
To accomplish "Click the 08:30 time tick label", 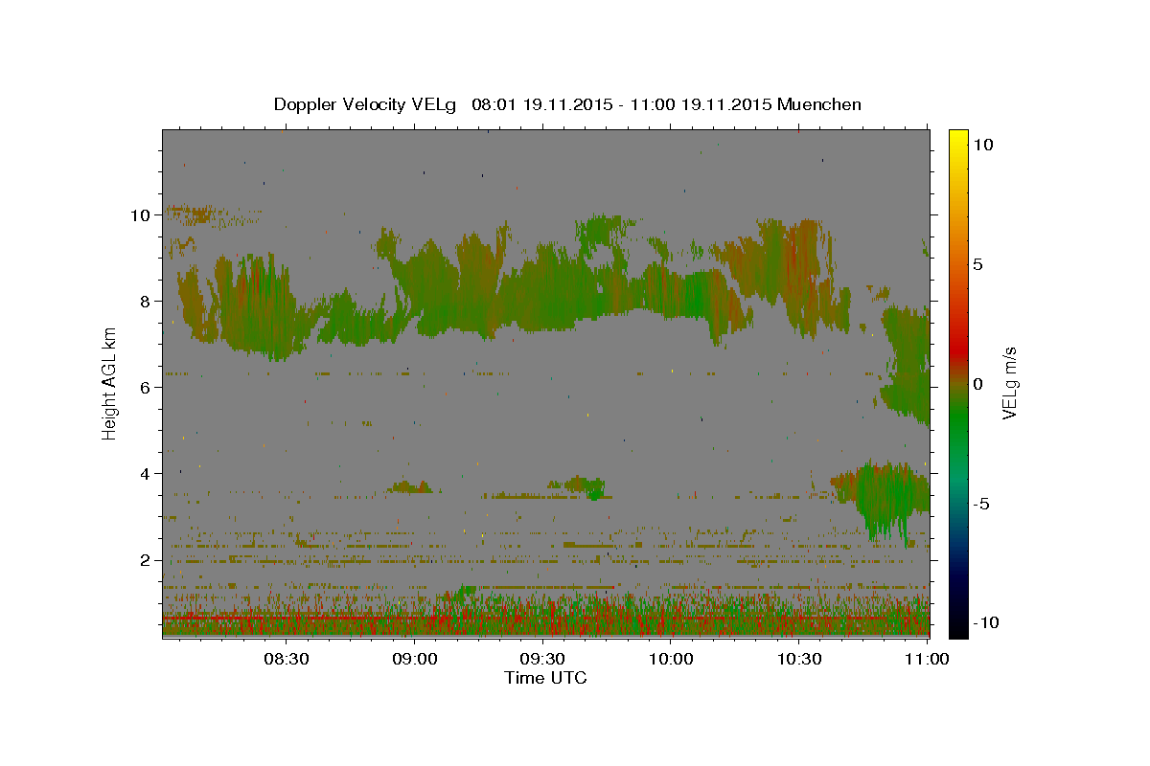I will tap(286, 660).
